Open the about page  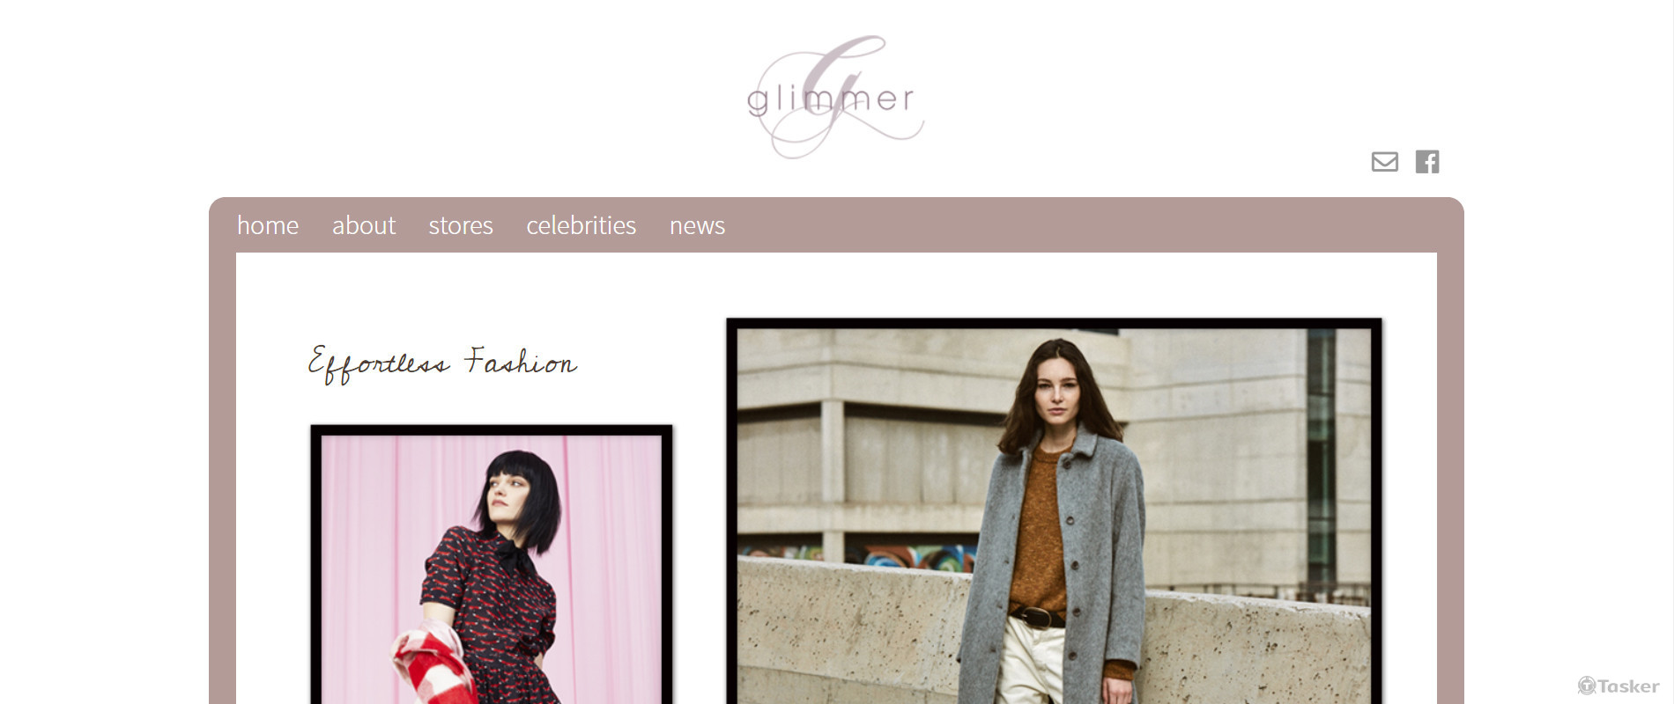(364, 225)
